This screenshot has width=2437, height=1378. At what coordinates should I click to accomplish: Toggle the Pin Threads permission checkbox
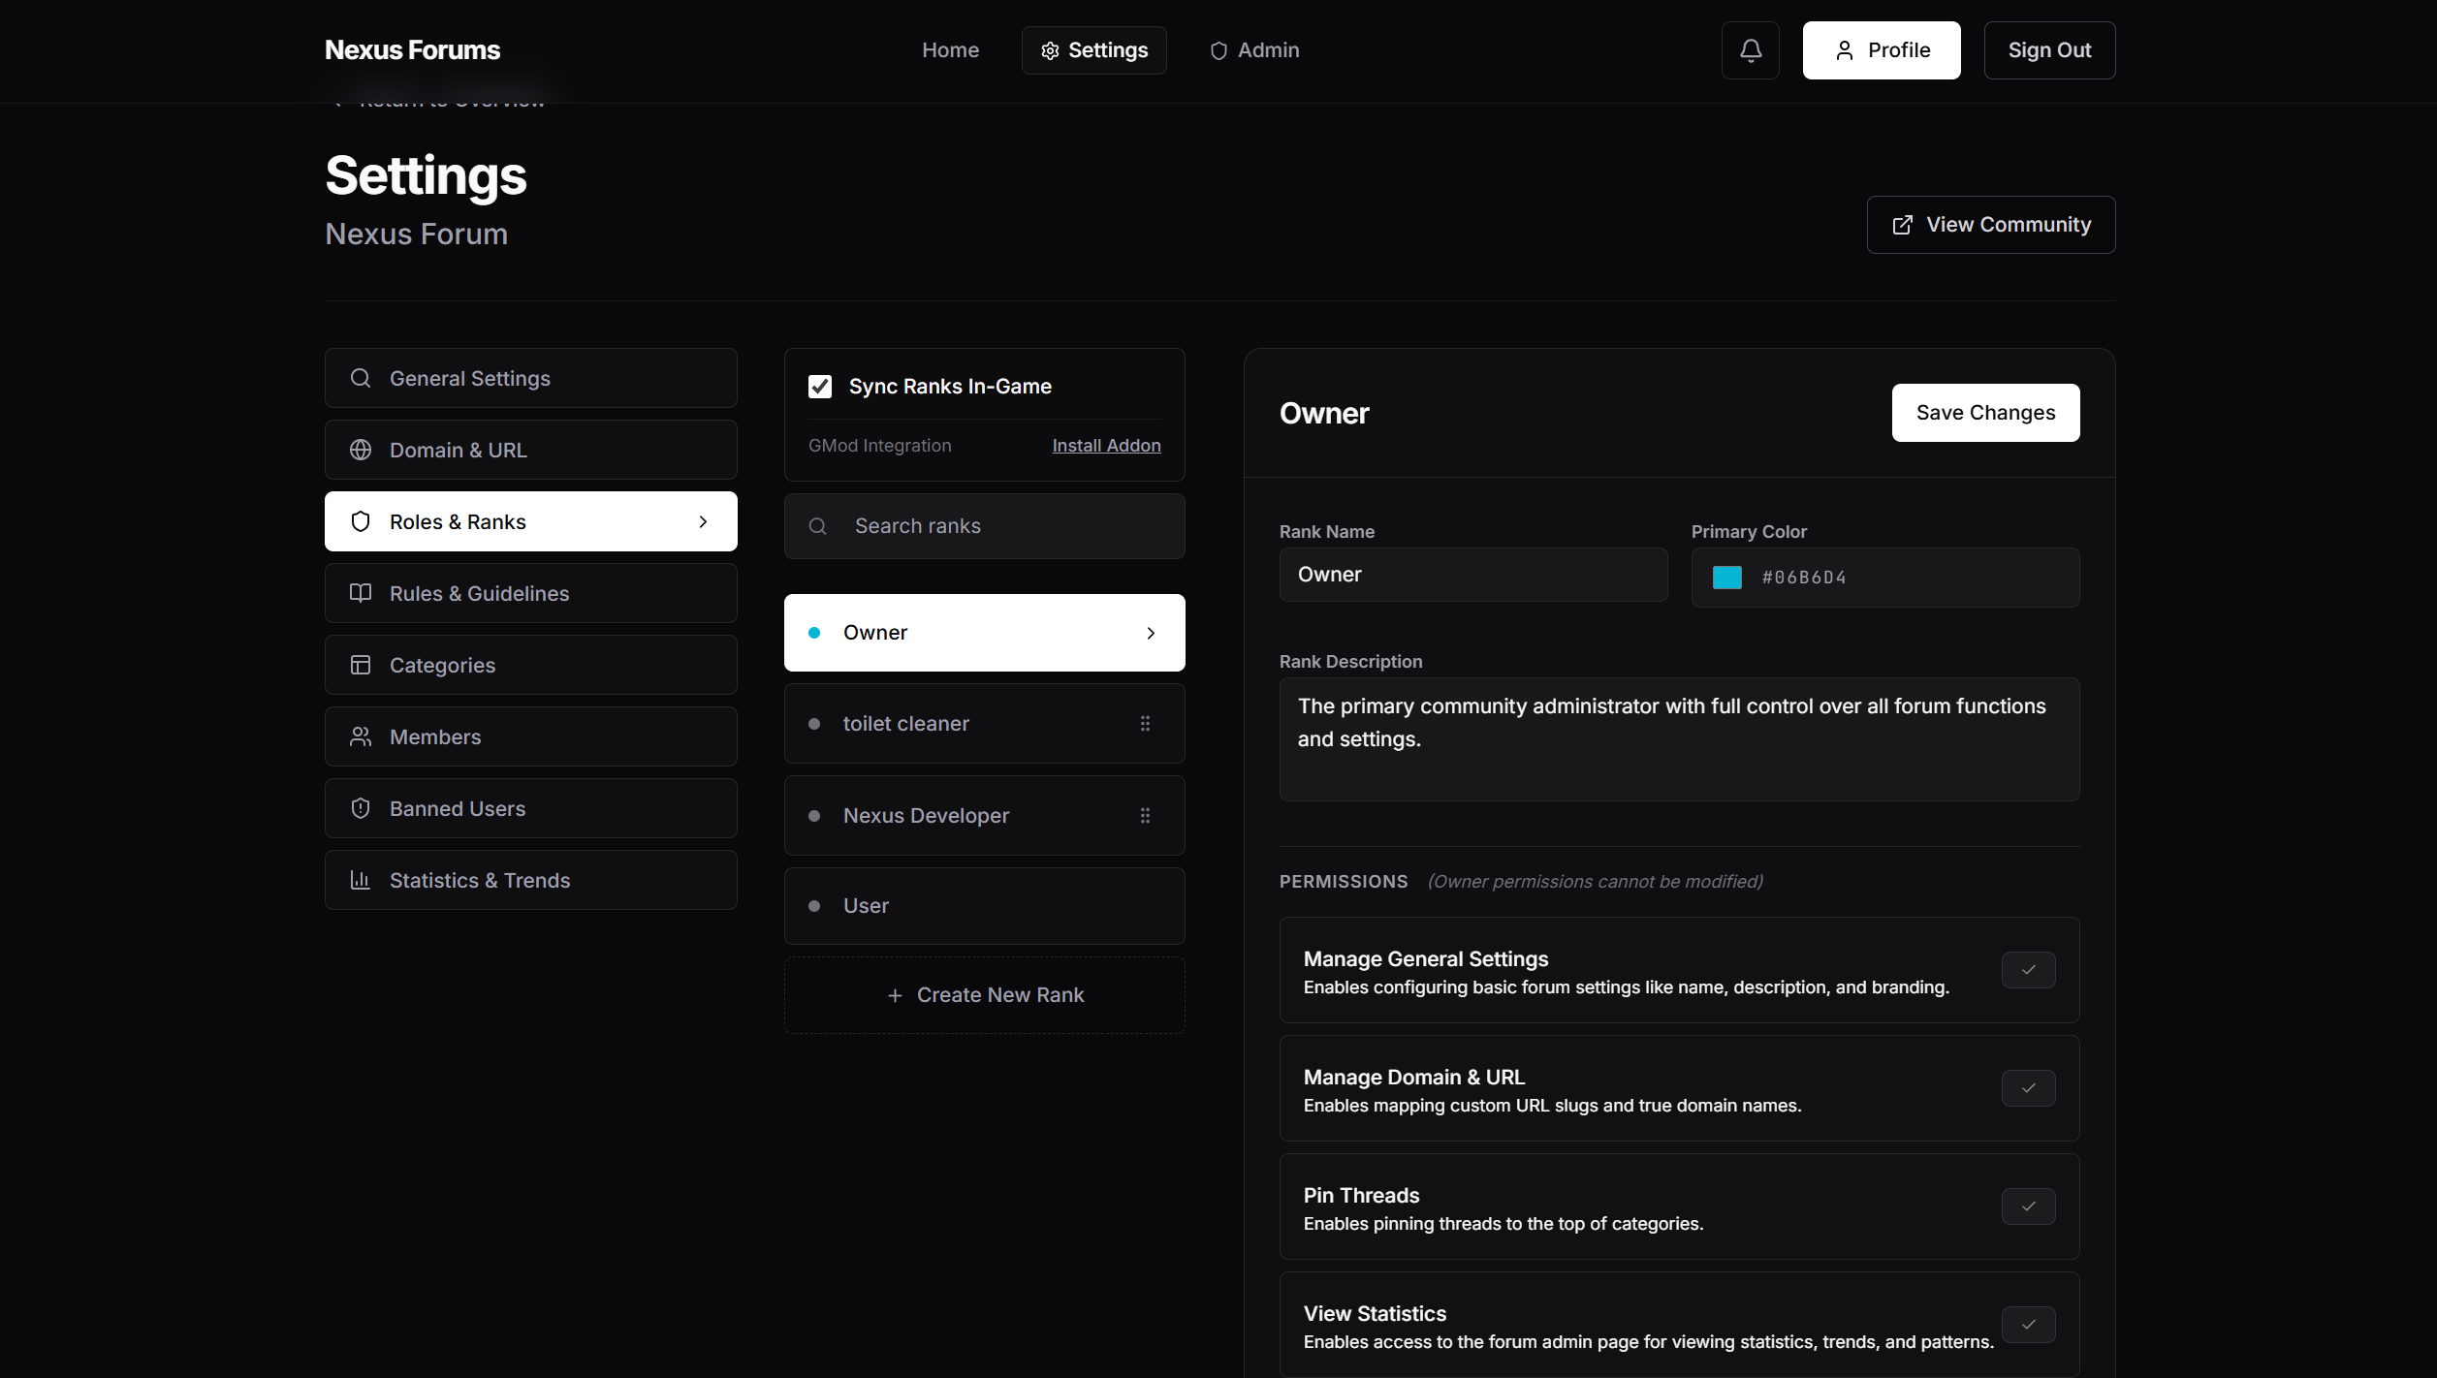[2028, 1206]
